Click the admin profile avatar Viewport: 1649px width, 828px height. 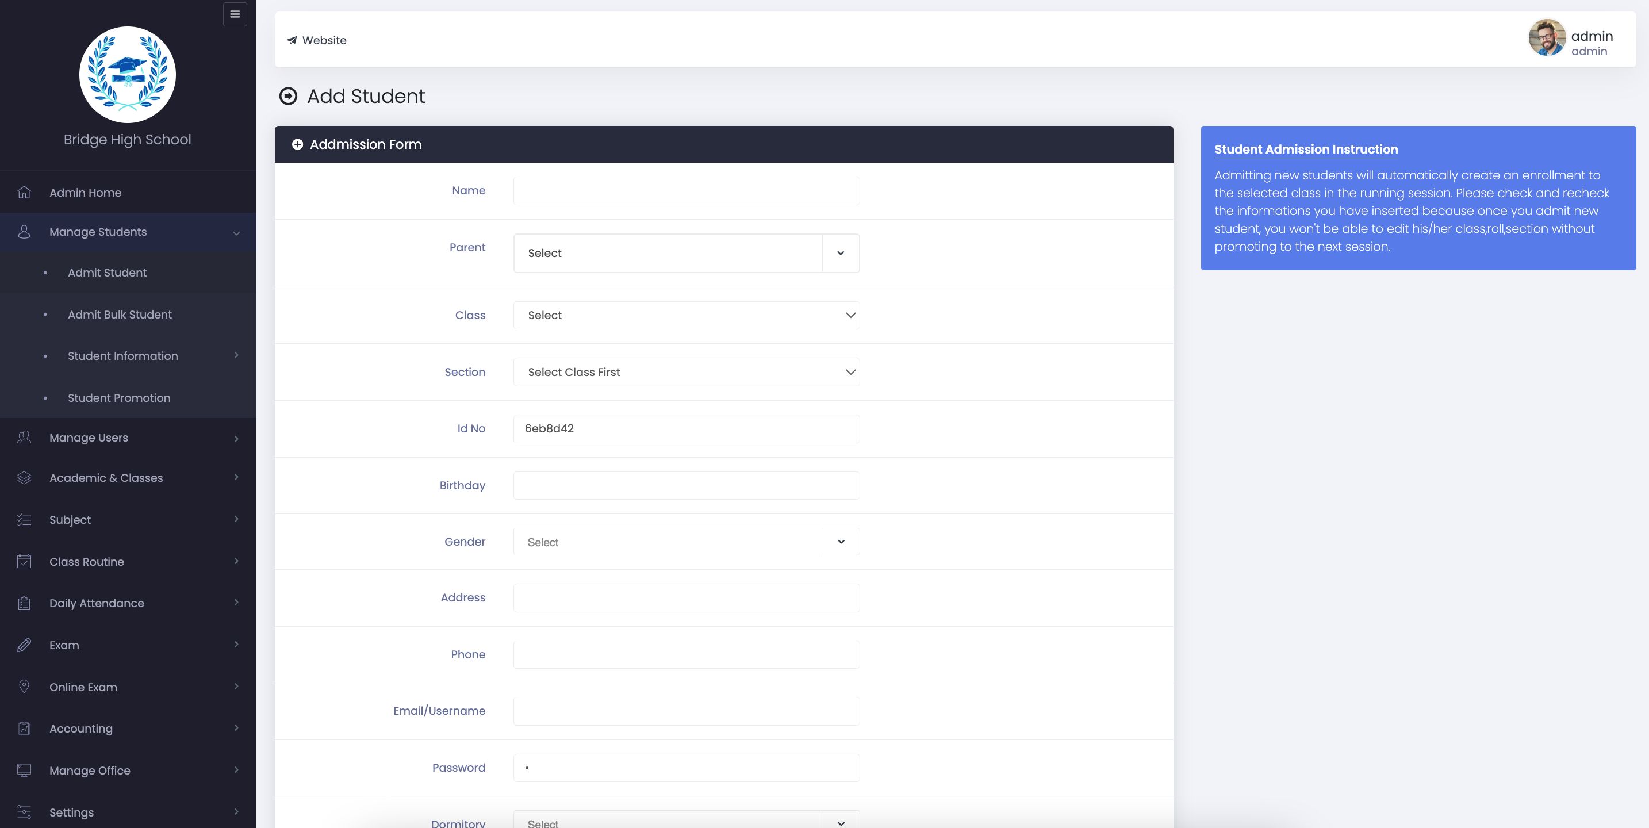[1547, 38]
